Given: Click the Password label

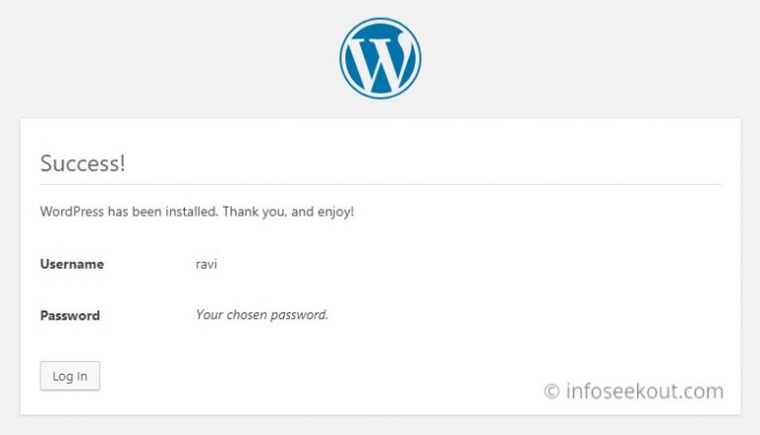Looking at the screenshot, I should (x=70, y=315).
